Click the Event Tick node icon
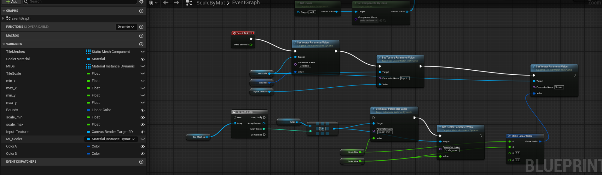This screenshot has width=602, height=175. [235, 33]
